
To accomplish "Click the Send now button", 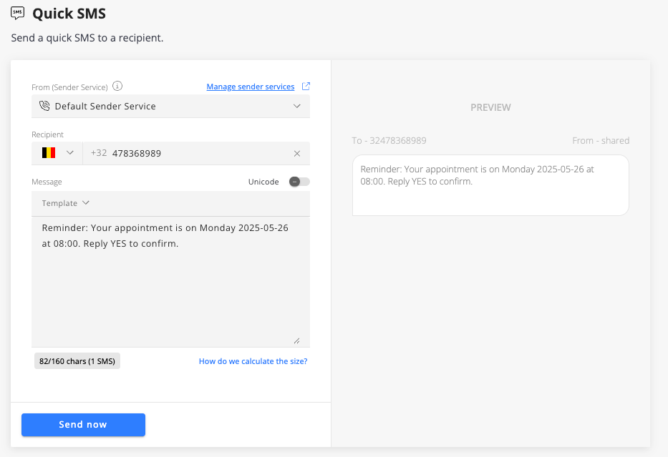I will (x=84, y=425).
